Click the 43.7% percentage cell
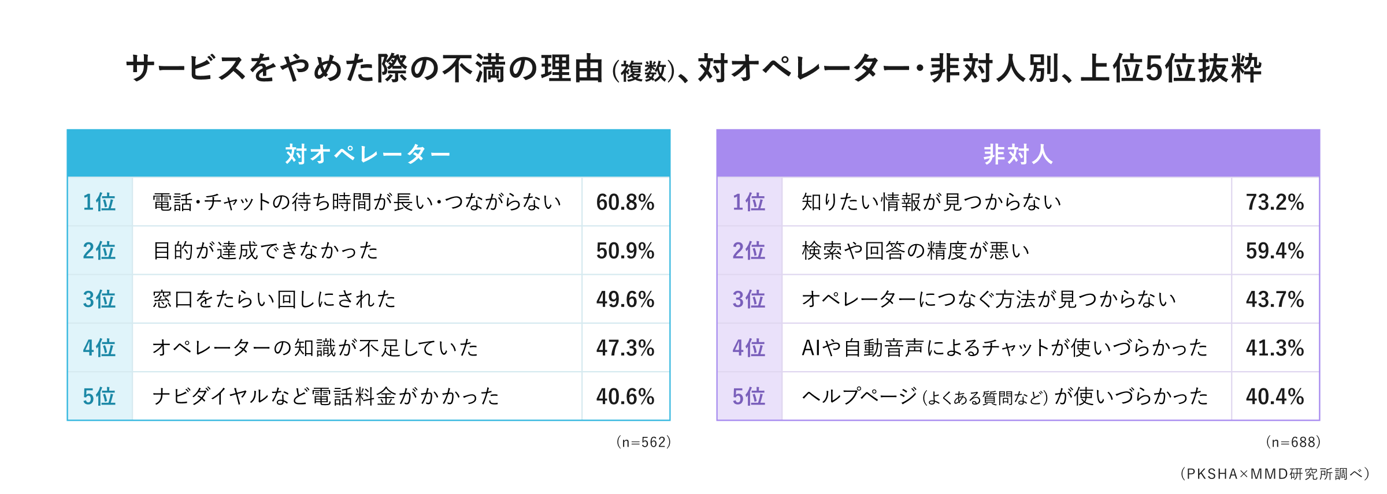 (1275, 299)
